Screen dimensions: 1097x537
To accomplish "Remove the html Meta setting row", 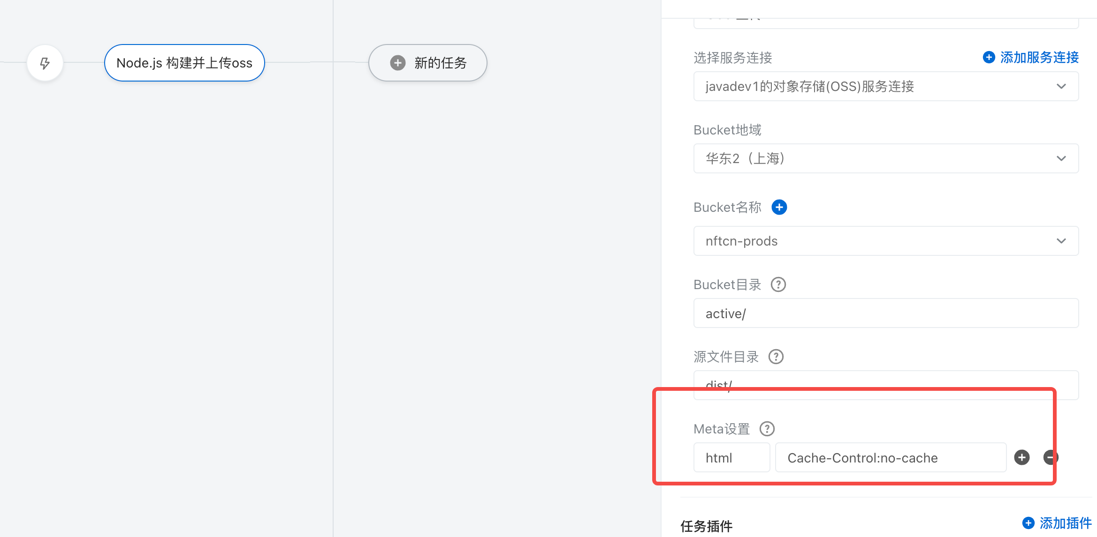I will pos(1050,457).
